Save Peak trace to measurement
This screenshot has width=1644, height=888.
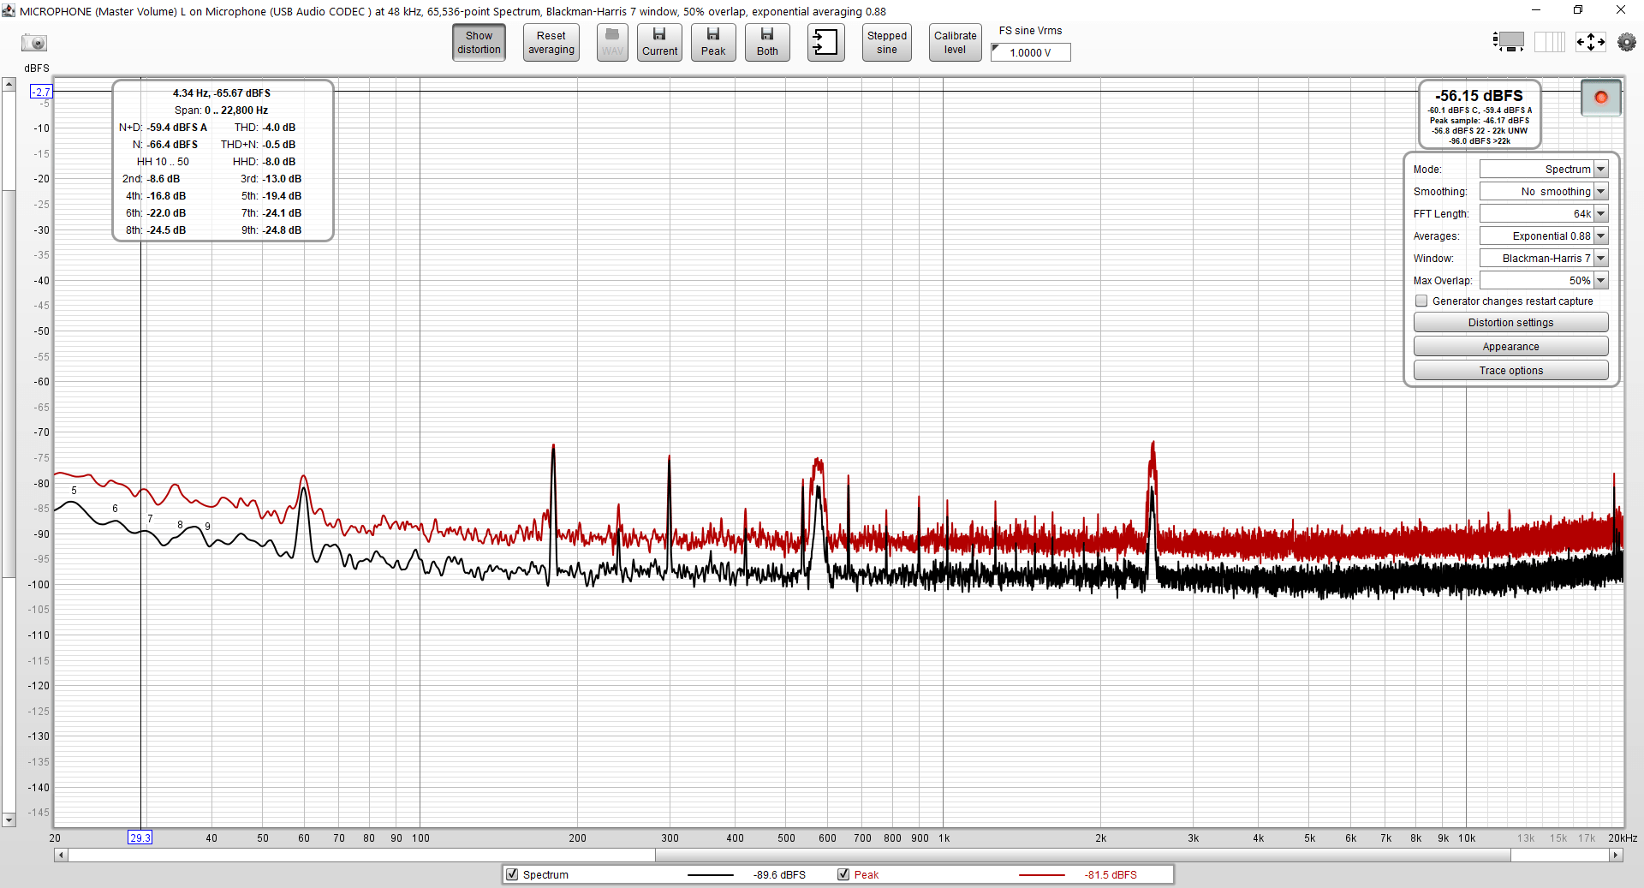[x=713, y=43]
